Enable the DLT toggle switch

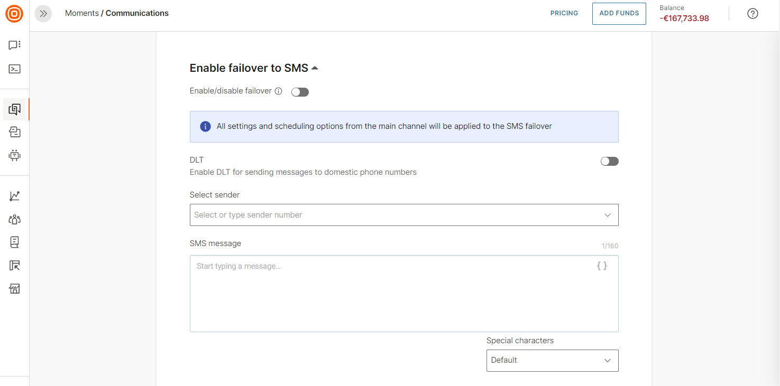(609, 162)
